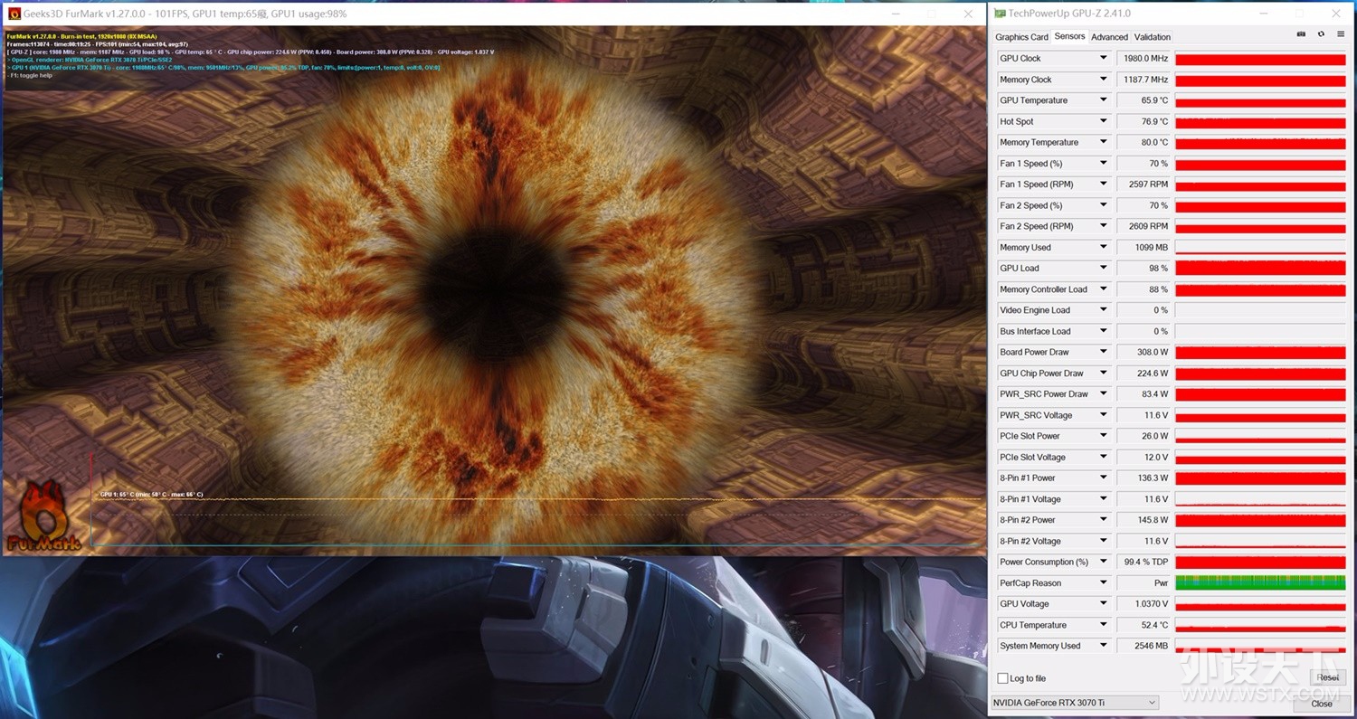The height and width of the screenshot is (719, 1357).
Task: Click the Fan 1 speed value 2597 RPM
Action: pos(1143,184)
